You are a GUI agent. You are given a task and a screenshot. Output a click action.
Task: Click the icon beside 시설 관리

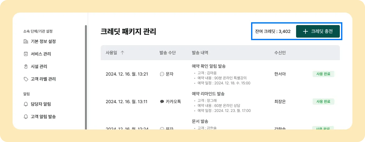pyautogui.click(x=26, y=66)
